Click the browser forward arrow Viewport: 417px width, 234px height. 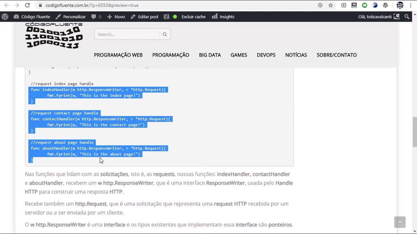click(17, 5)
